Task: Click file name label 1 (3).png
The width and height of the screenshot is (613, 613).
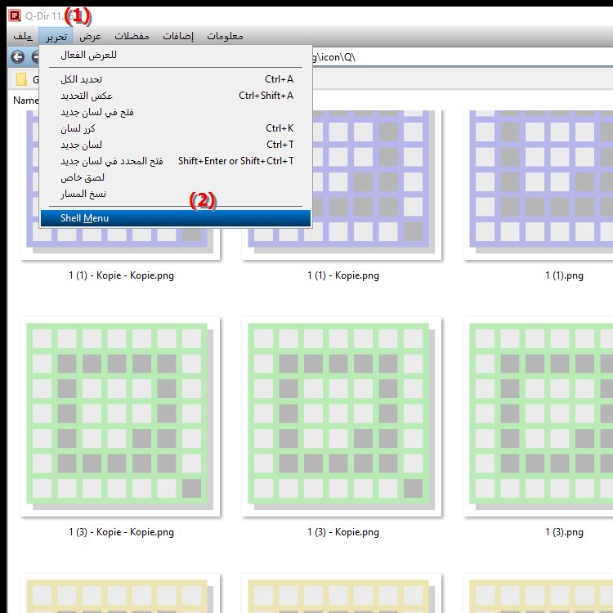Action: point(564,532)
